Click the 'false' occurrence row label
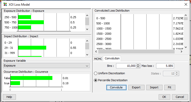The image size is (191, 102). tap(7, 78)
